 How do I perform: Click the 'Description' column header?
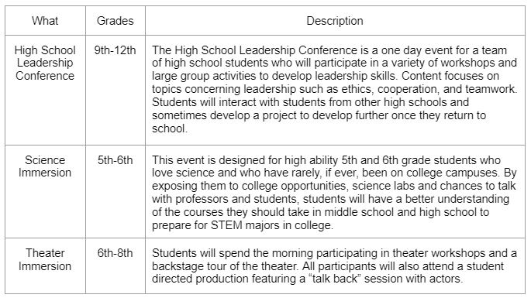click(x=335, y=21)
